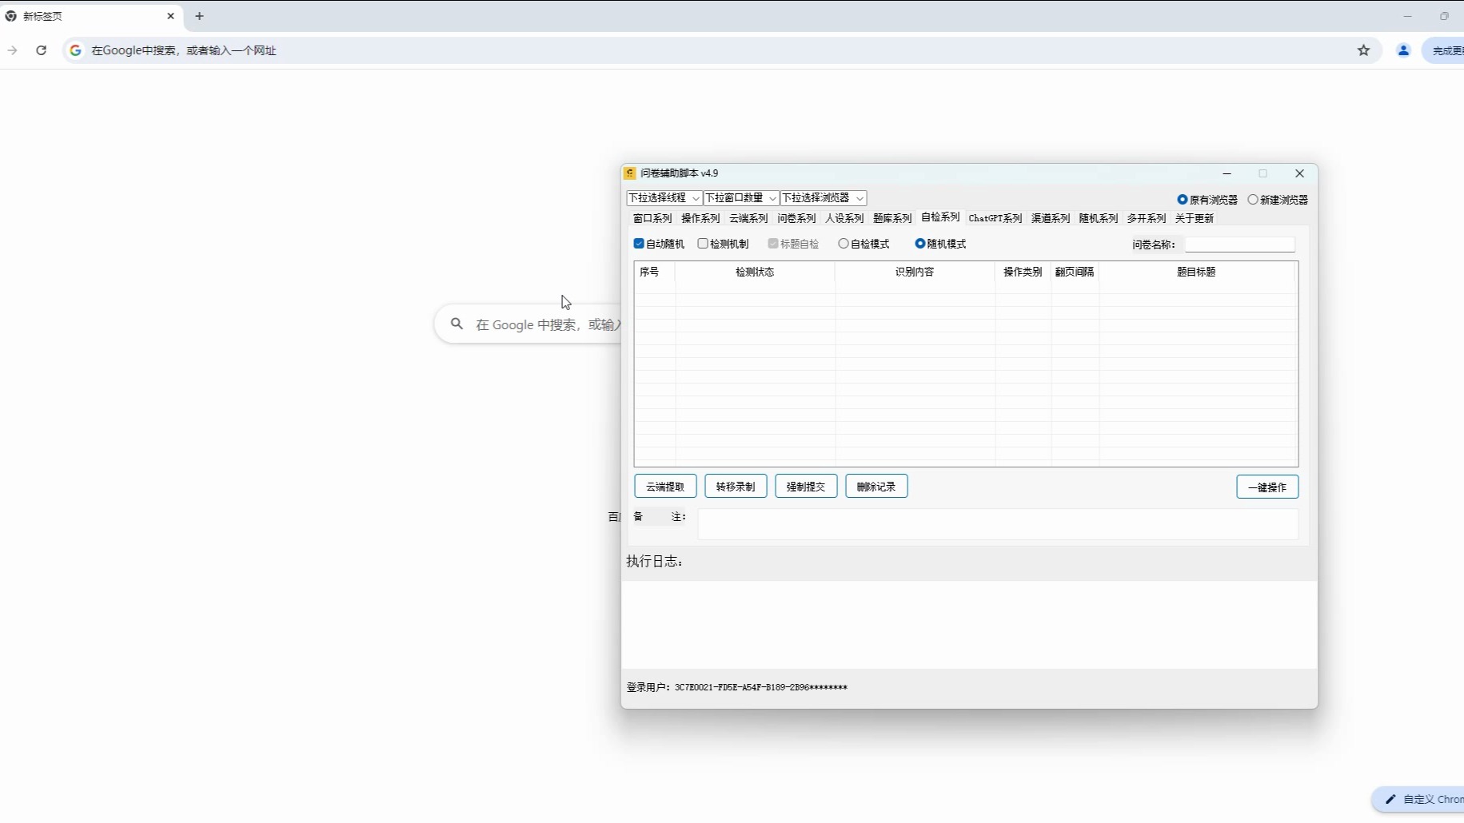Select 原有浏览器 radio option

click(x=1183, y=200)
